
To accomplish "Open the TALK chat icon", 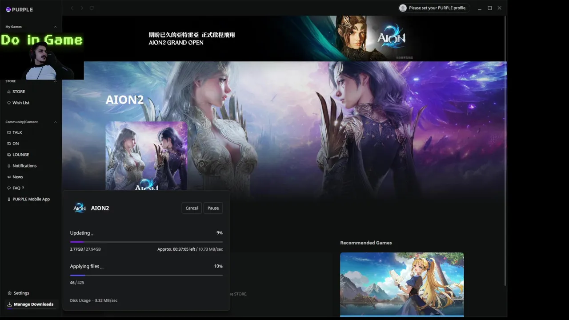I will click(x=9, y=132).
